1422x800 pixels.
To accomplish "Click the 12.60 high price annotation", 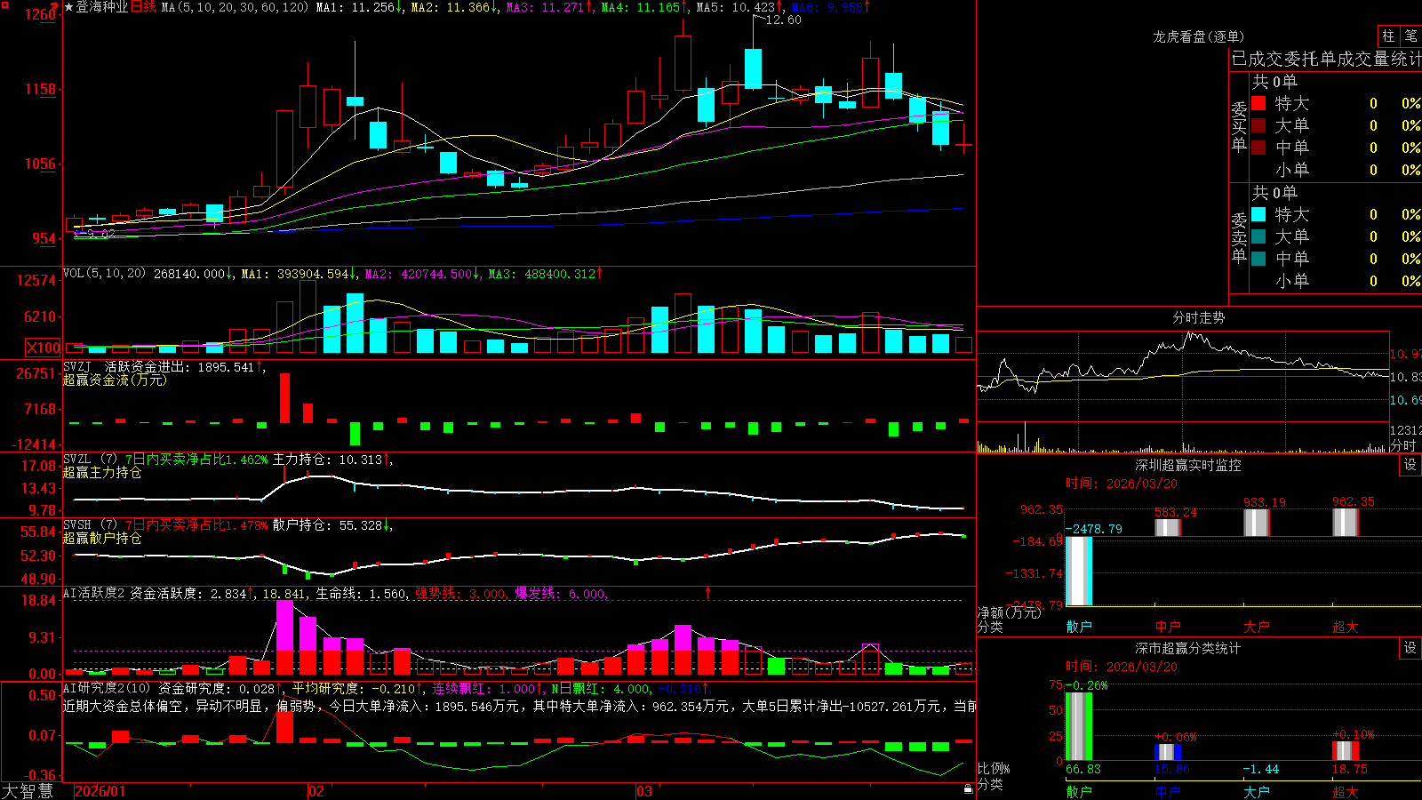I will click(x=783, y=20).
